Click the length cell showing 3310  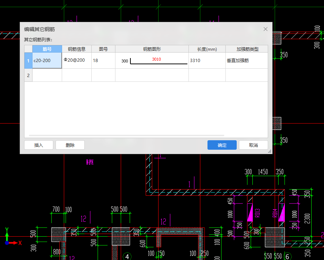pos(207,61)
